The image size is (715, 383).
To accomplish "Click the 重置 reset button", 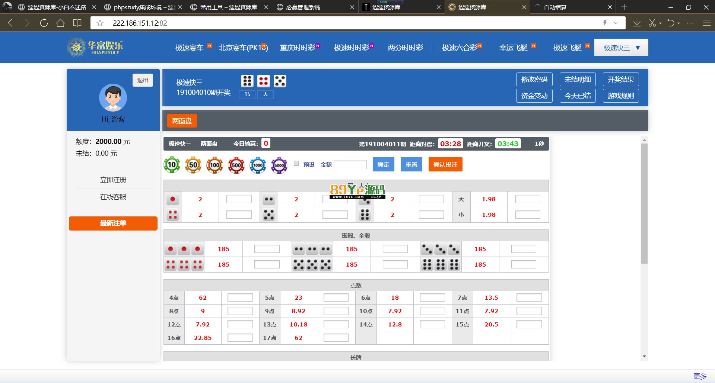I will pos(411,164).
